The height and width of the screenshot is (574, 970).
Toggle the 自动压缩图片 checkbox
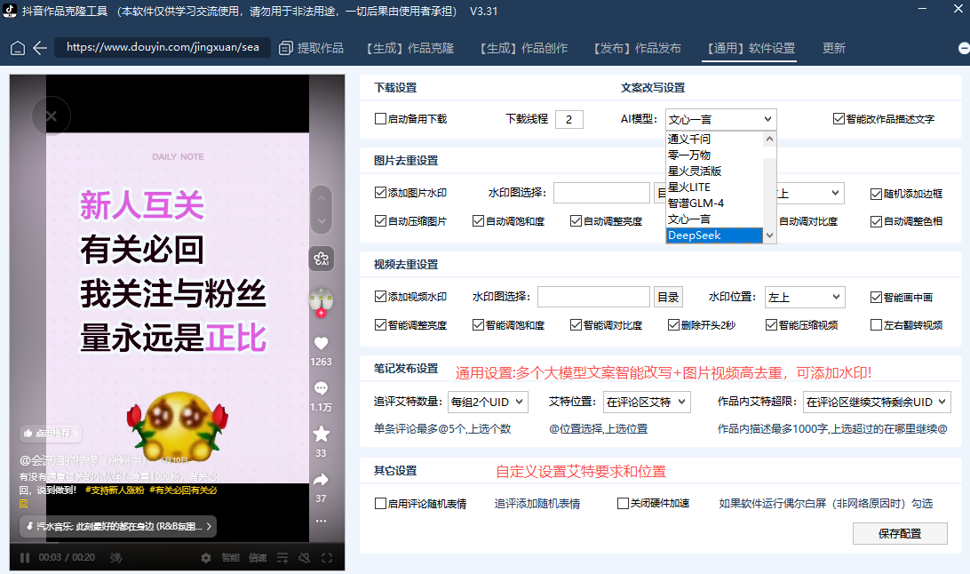[380, 221]
